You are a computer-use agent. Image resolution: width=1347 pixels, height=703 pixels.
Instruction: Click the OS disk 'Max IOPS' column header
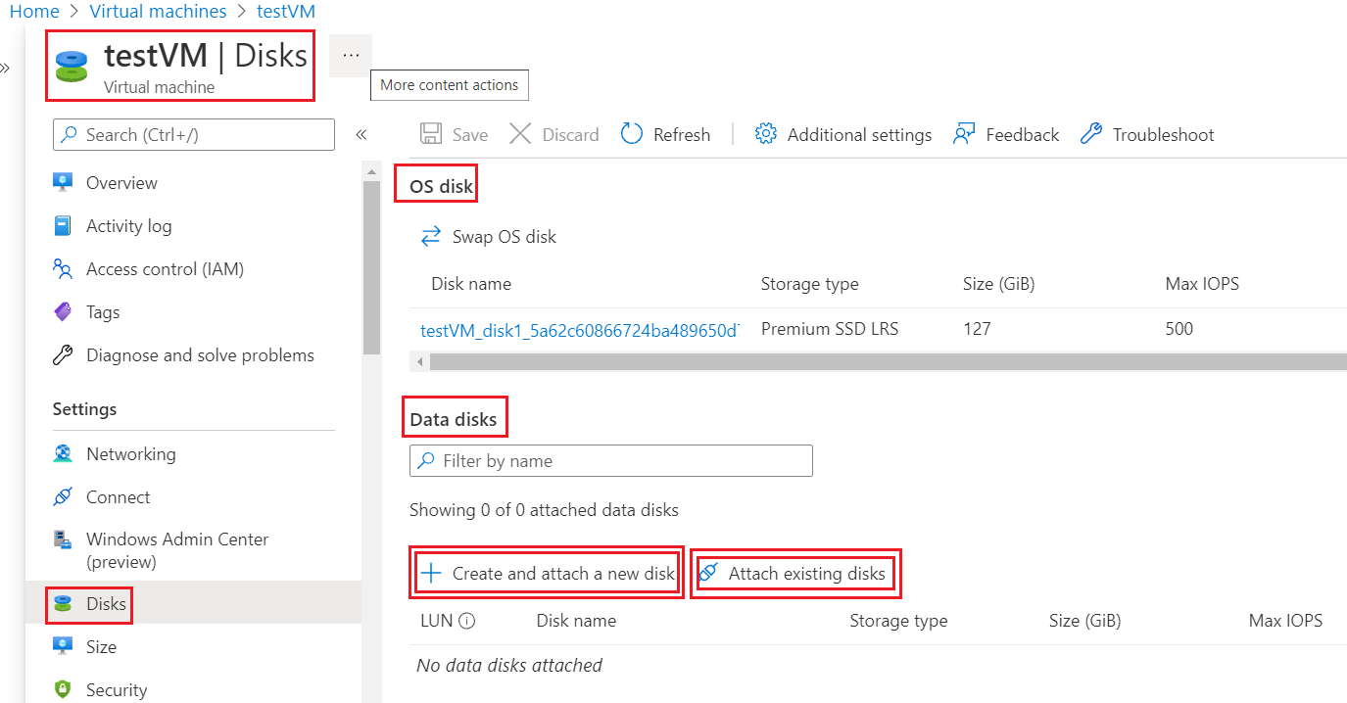(1202, 284)
